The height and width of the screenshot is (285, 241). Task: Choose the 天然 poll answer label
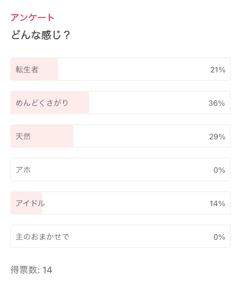coord(23,136)
